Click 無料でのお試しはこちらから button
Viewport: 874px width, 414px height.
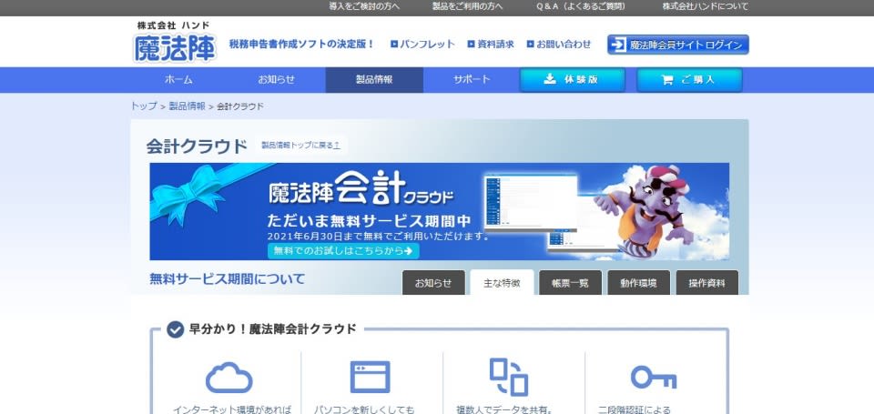point(343,251)
